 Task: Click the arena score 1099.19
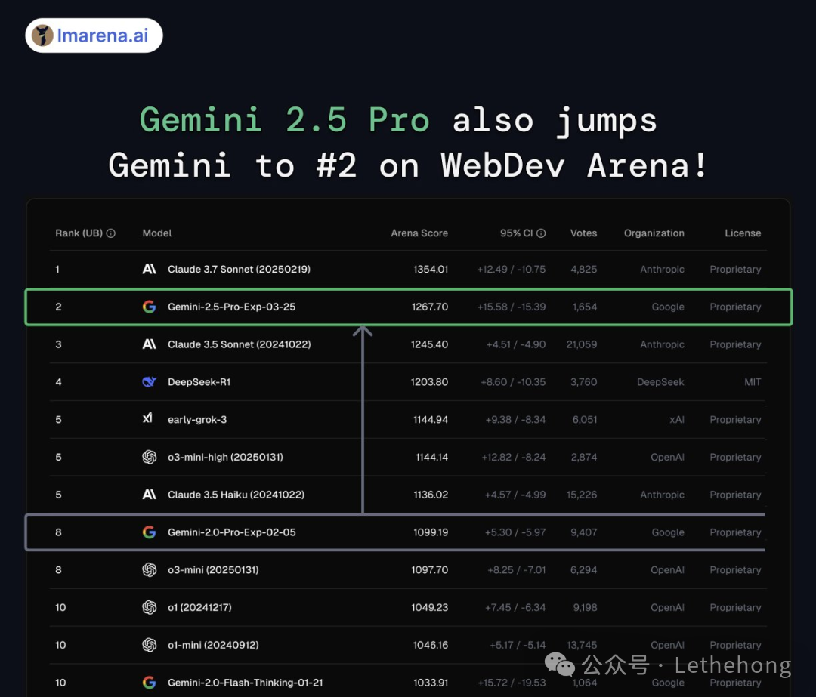[x=431, y=532]
